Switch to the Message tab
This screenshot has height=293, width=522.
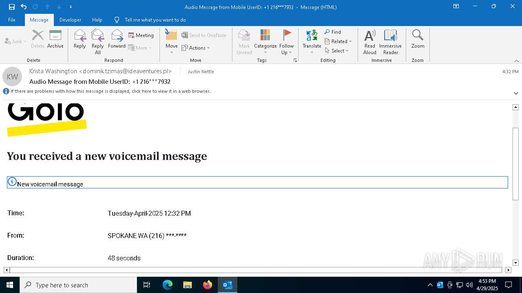click(39, 20)
